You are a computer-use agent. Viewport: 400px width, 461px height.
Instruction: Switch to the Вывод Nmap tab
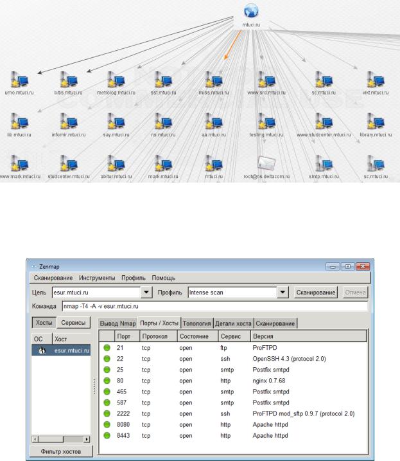click(117, 323)
